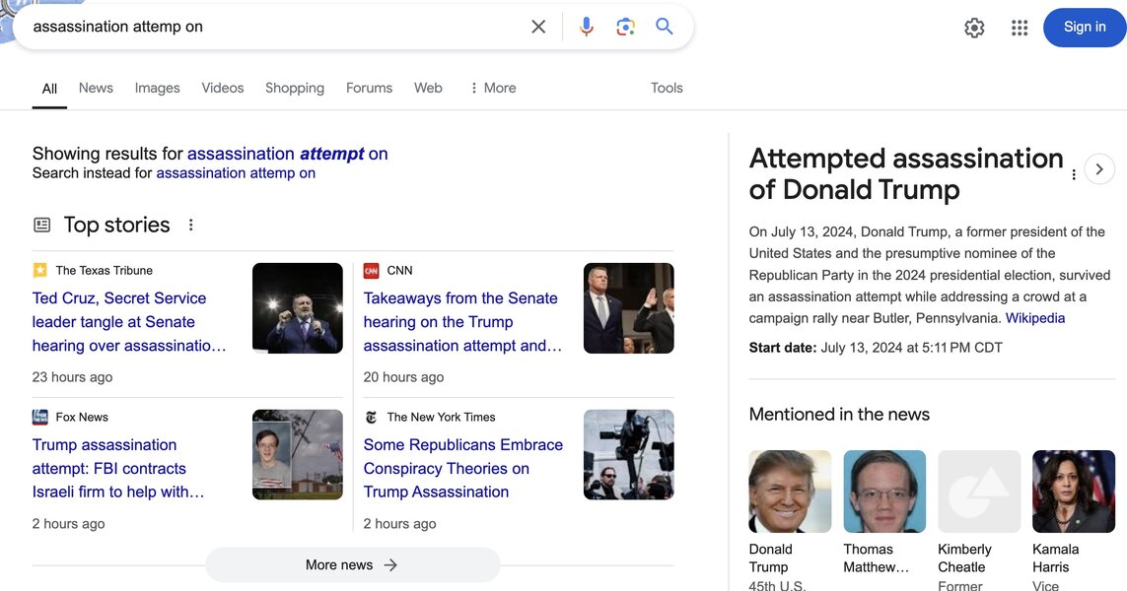Click The Texas Tribune star logo icon
The width and height of the screenshot is (1127, 591).
[40, 270]
